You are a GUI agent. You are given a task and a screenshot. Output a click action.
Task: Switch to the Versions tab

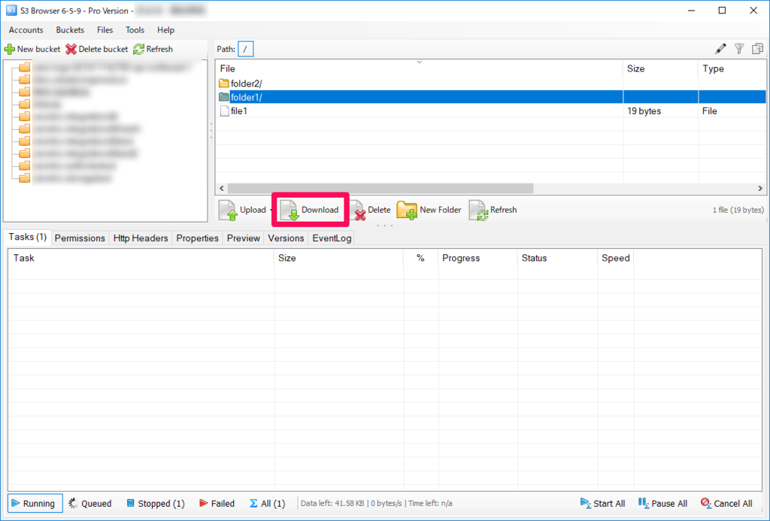286,238
